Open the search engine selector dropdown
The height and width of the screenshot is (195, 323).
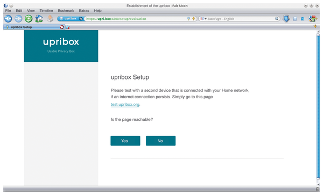tap(203, 19)
